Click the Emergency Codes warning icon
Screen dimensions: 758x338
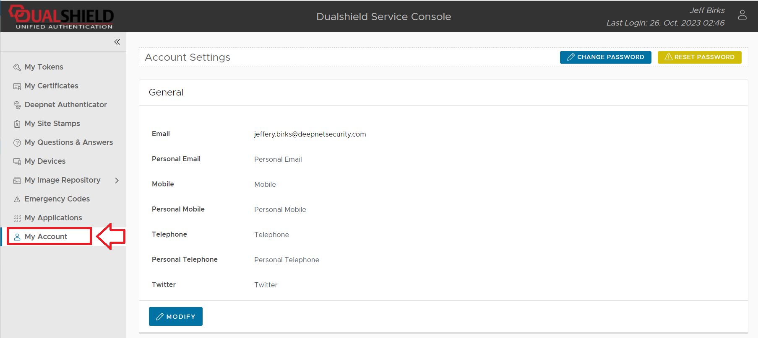click(17, 199)
